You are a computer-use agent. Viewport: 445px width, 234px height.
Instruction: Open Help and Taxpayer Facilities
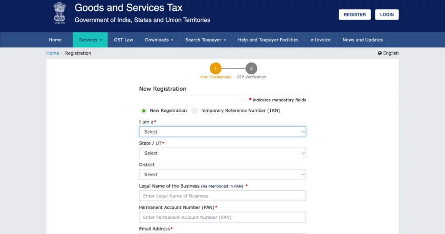(x=268, y=40)
